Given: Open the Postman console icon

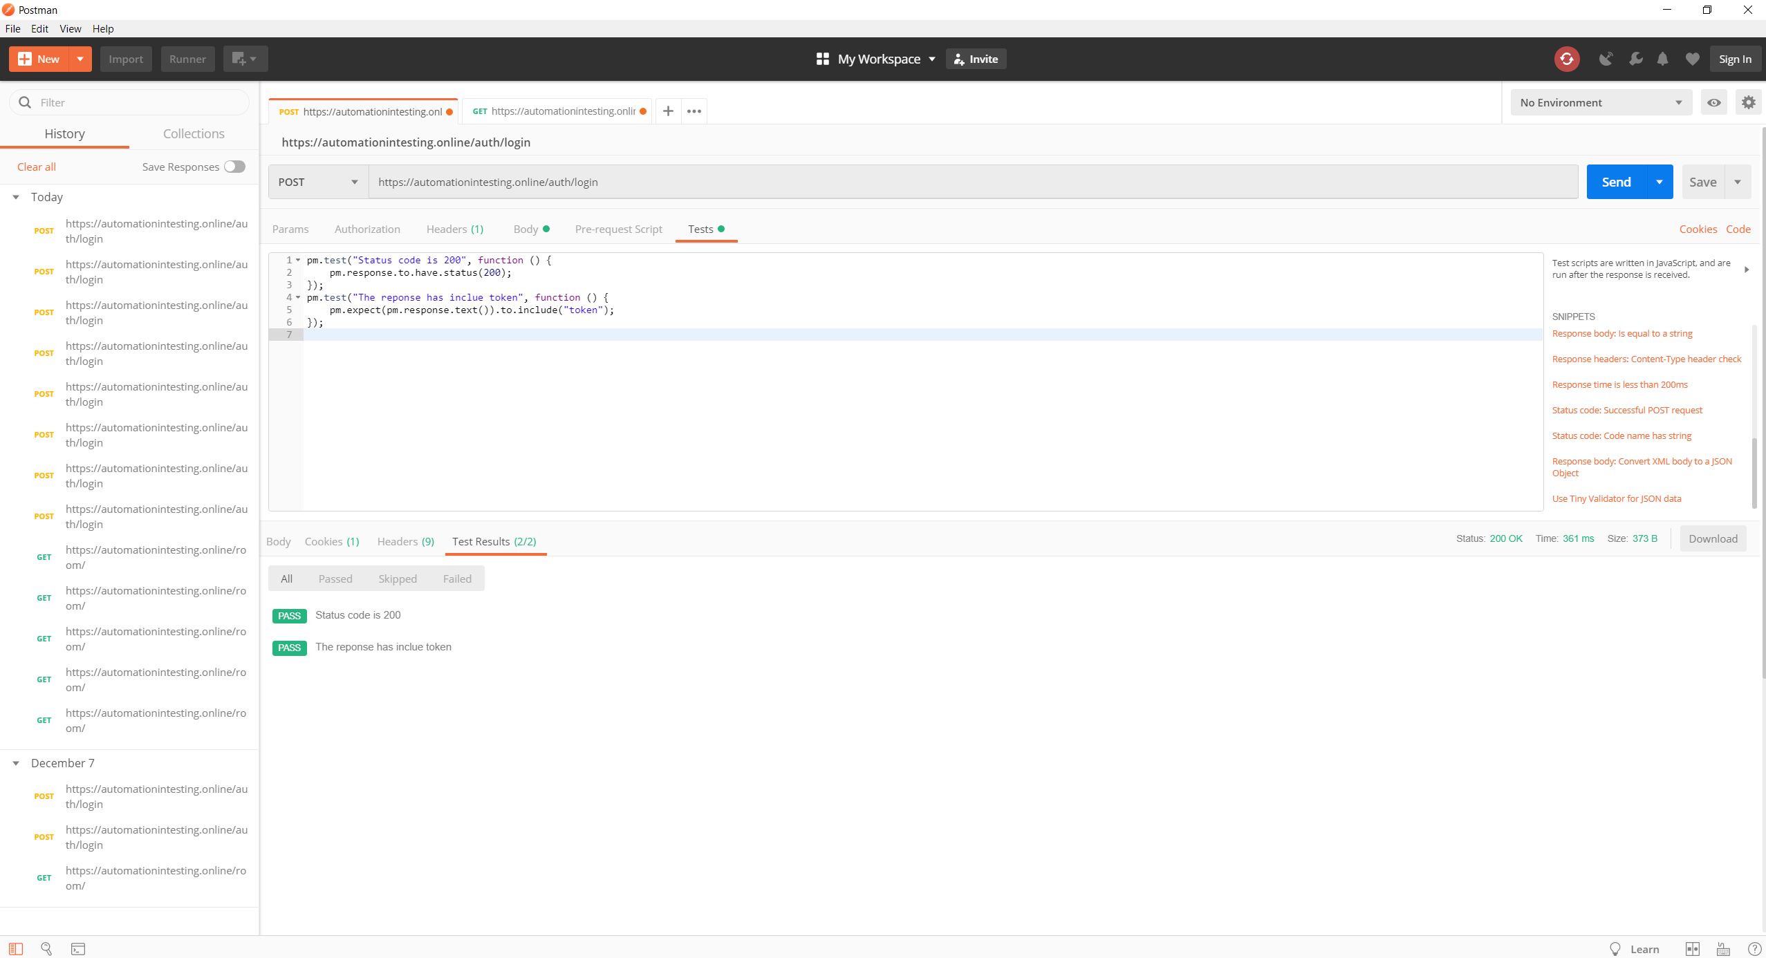Looking at the screenshot, I should click(x=78, y=949).
